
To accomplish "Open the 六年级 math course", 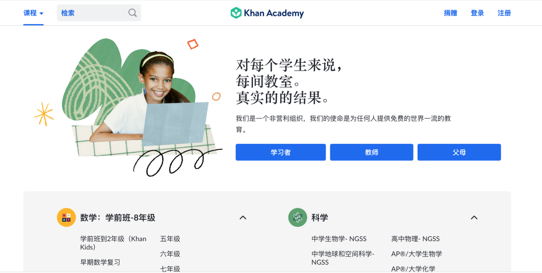I will tap(170, 254).
